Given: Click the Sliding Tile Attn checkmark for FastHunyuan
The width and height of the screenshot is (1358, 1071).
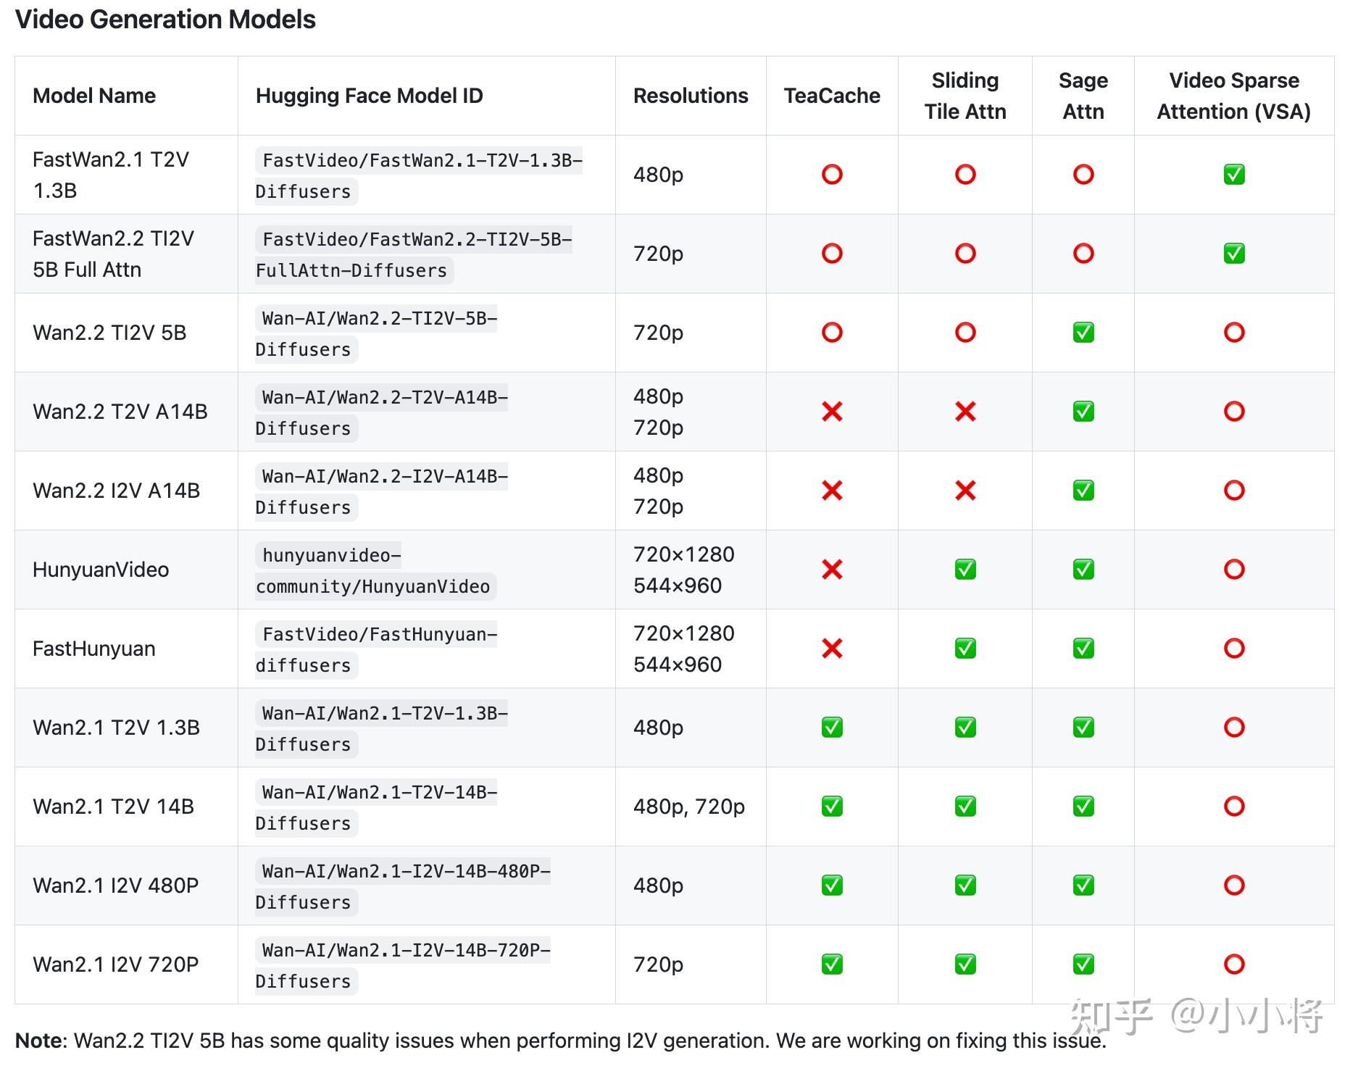Looking at the screenshot, I should click(x=965, y=649).
